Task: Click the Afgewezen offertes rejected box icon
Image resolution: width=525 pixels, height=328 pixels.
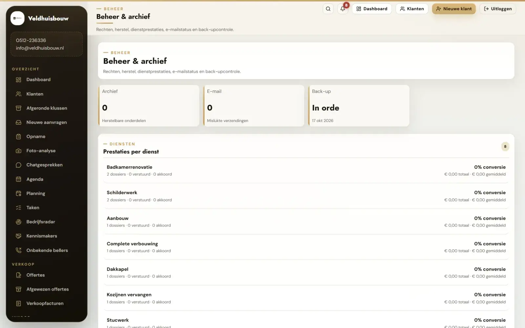Action: pyautogui.click(x=18, y=289)
